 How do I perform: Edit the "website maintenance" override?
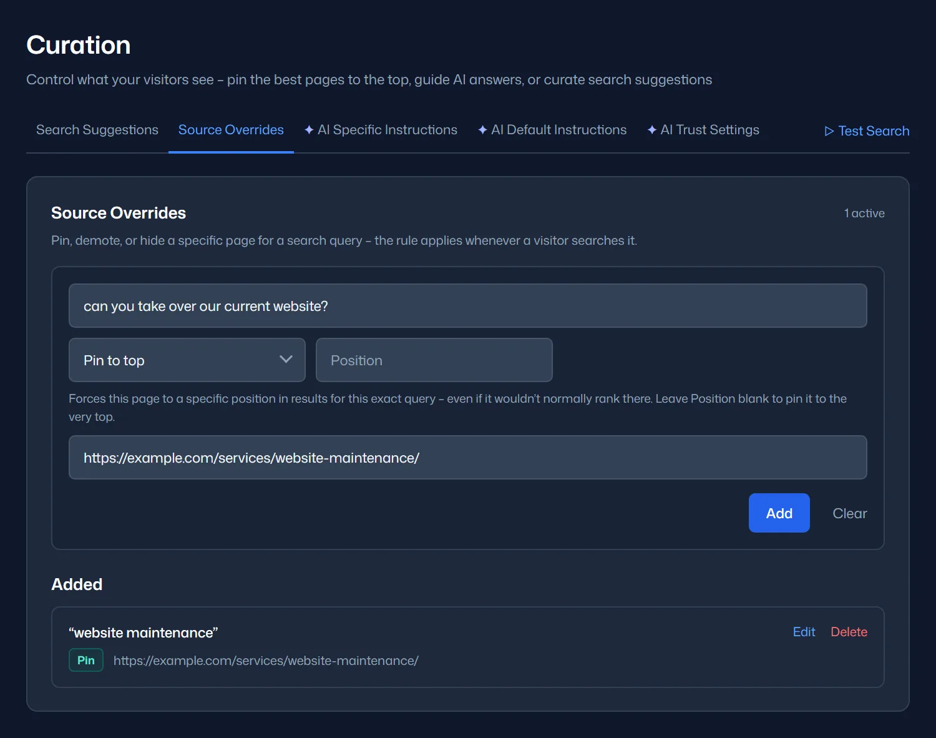click(x=804, y=632)
